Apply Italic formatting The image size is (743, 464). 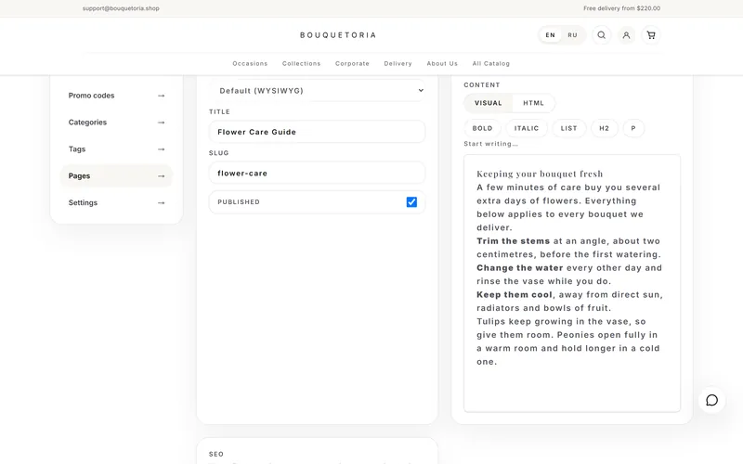tap(527, 128)
